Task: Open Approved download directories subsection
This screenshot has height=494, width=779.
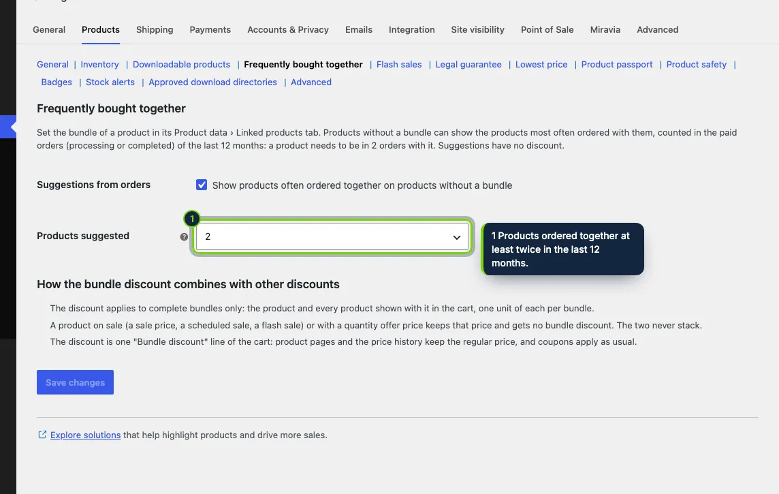Action: point(212,82)
